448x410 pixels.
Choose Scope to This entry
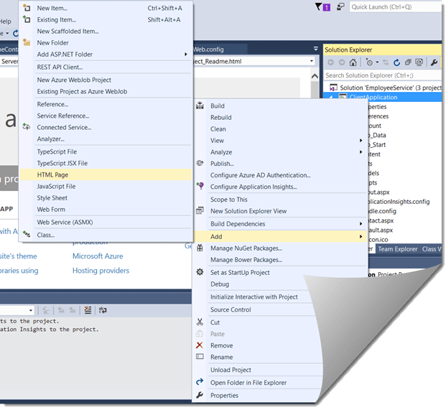[x=280, y=199]
